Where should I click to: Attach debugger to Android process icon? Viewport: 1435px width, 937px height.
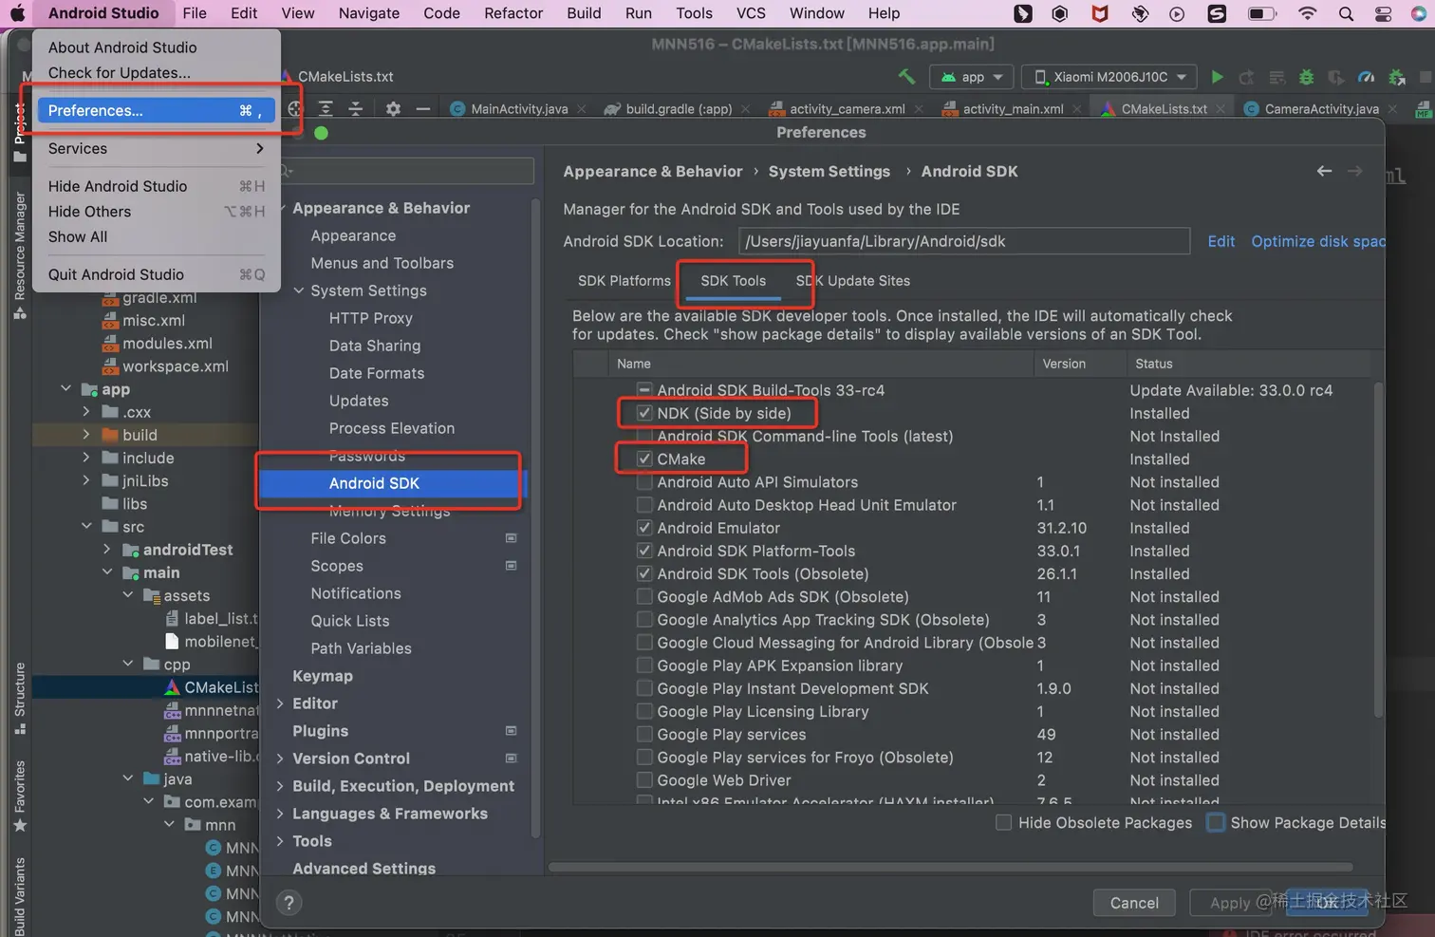click(x=1397, y=77)
